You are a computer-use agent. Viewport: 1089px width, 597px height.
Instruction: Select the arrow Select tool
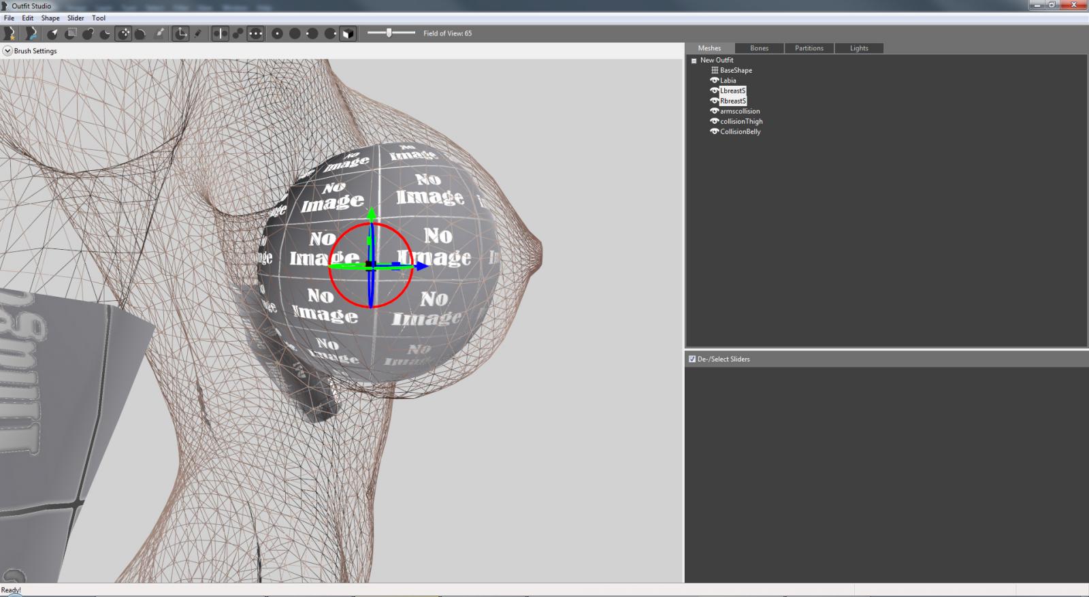pyautogui.click(x=52, y=33)
